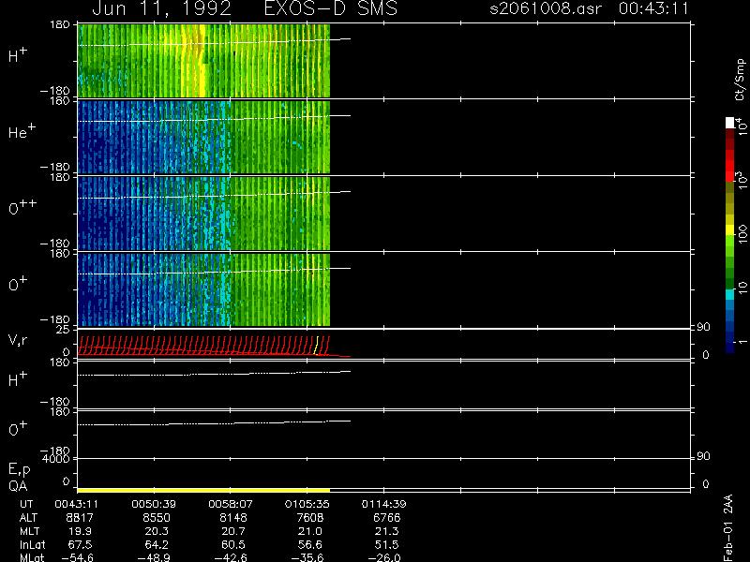The width and height of the screenshot is (750, 562).
Task: Click the UT value "0058:07"
Action: 230,504
